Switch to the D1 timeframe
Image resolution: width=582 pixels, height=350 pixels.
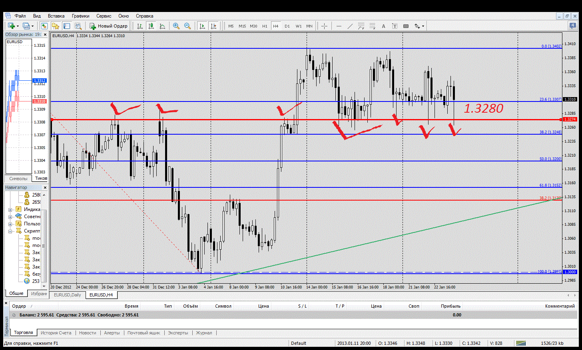click(287, 26)
